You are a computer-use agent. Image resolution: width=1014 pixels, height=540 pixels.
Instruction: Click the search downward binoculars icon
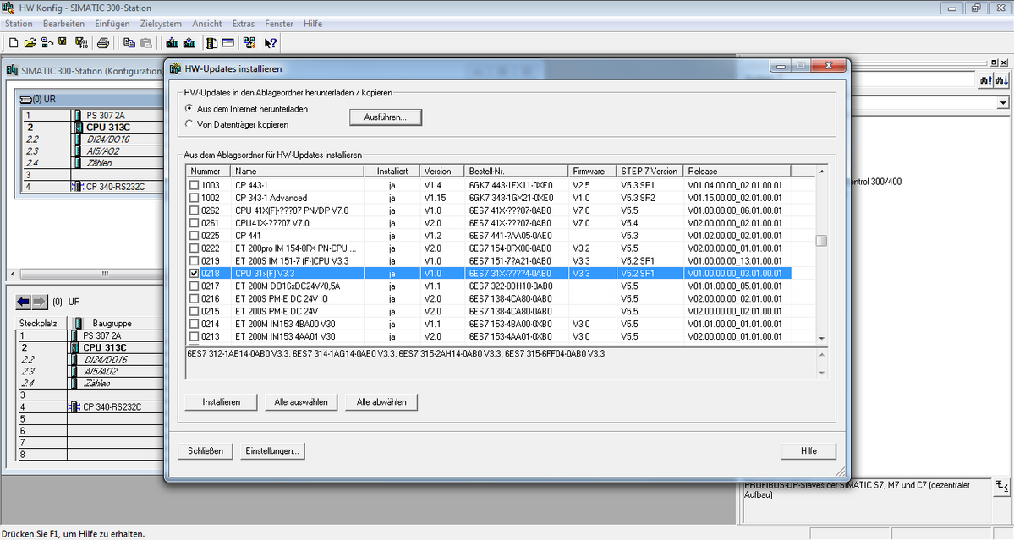[x=1003, y=79]
